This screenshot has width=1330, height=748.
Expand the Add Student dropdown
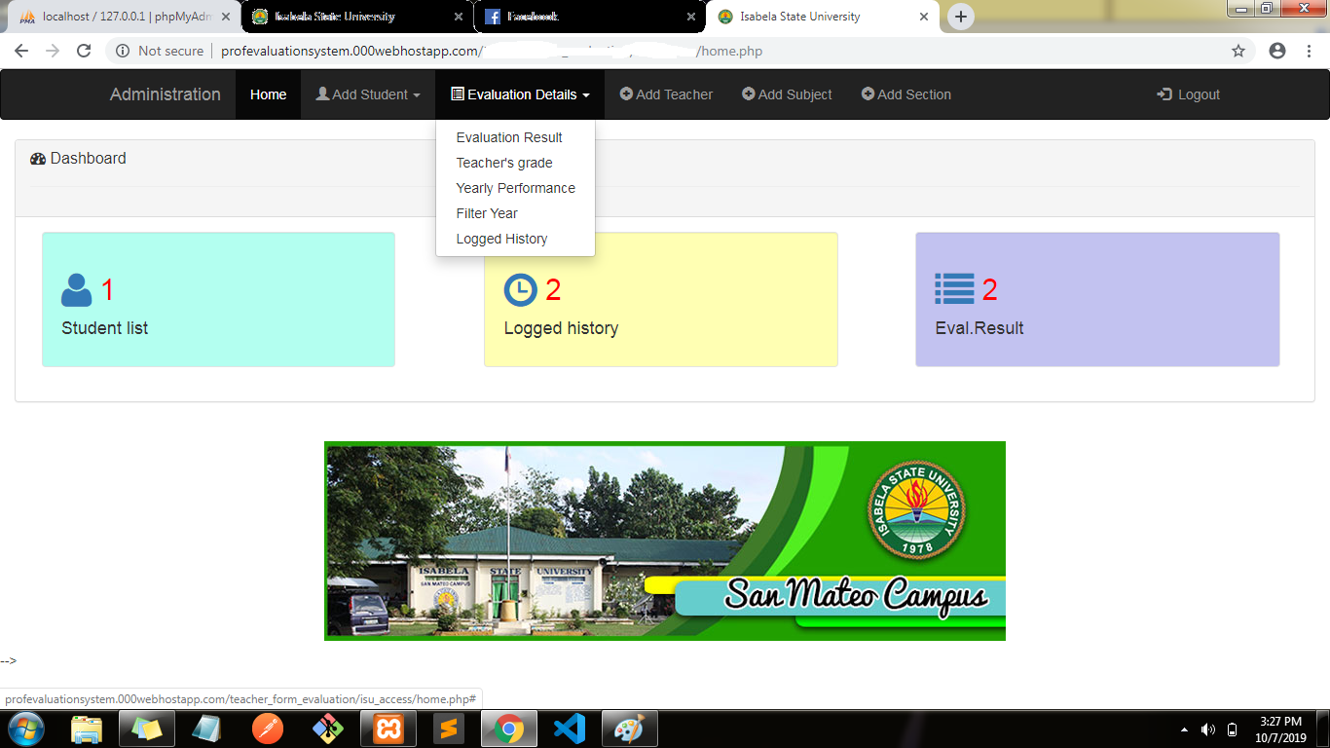367,93
